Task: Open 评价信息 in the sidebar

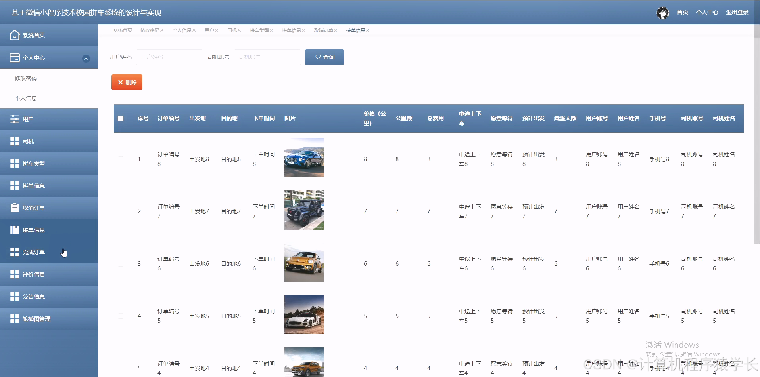Action: (49, 274)
